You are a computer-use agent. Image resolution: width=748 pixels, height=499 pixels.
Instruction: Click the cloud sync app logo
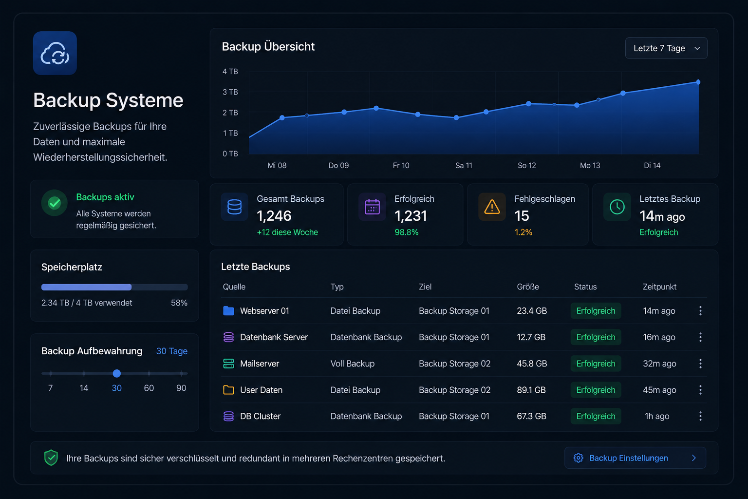pos(55,53)
